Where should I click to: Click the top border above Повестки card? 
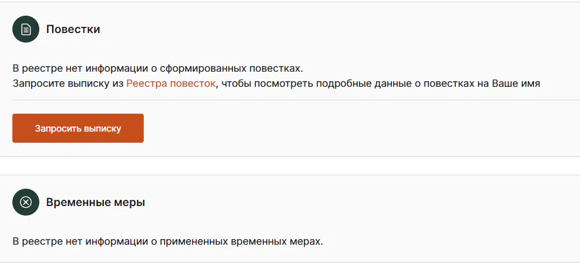pyautogui.click(x=290, y=2)
